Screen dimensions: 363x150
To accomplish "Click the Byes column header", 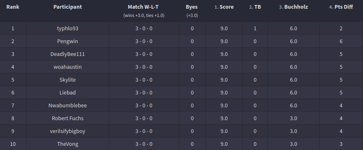I will [x=192, y=7].
